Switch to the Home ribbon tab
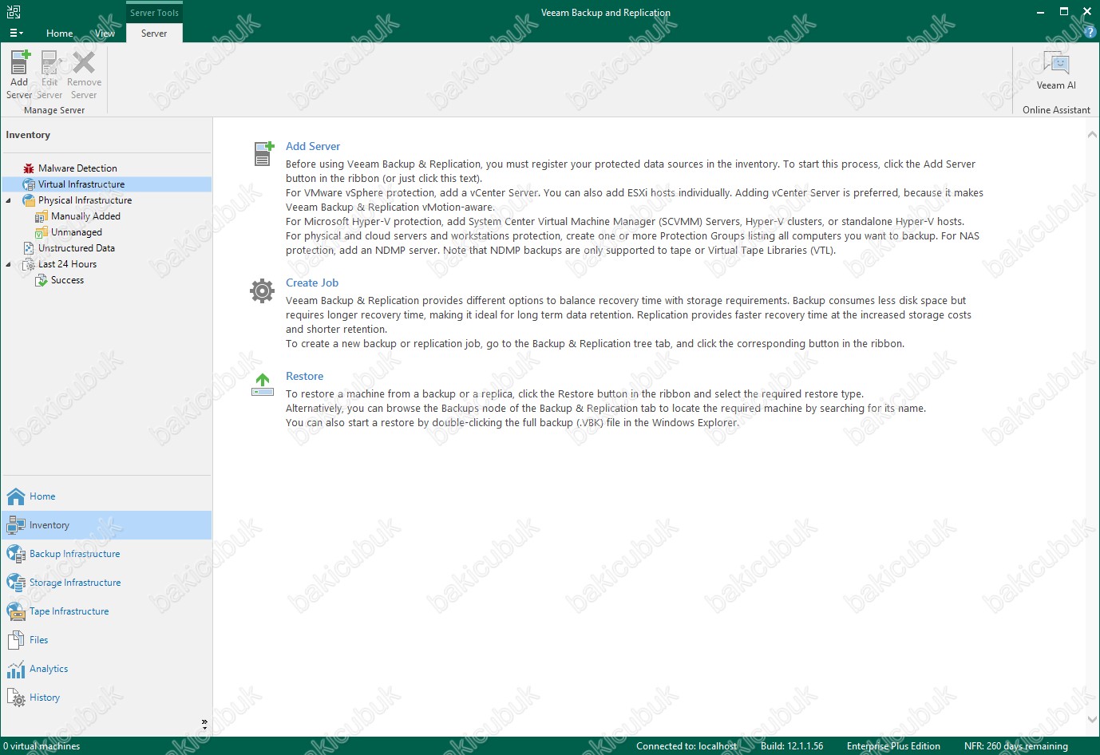The image size is (1100, 755). click(60, 33)
